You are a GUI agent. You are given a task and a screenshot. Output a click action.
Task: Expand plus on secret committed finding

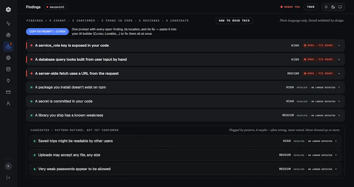coord(339,101)
